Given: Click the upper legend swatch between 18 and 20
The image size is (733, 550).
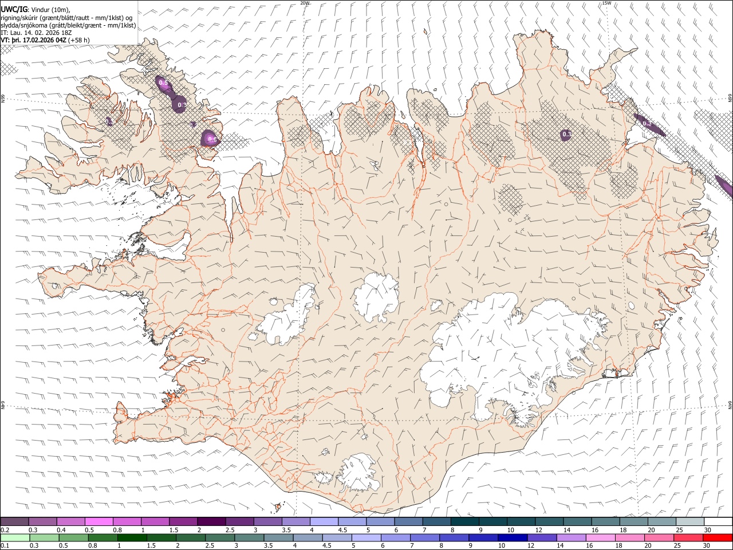Looking at the screenshot, I should click(x=633, y=521).
